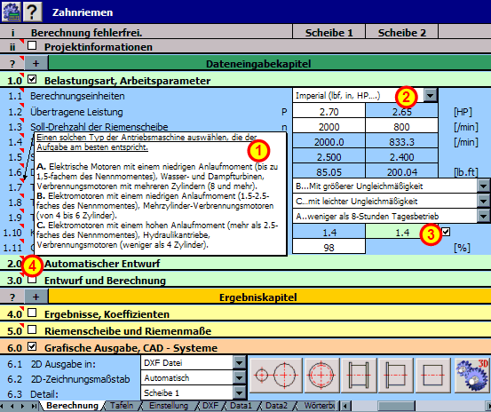Edit Soll-Drehzahl Scheibe 1 value 2000

pyautogui.click(x=329, y=127)
